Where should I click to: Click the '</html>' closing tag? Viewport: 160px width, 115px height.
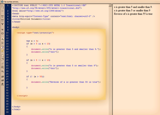pyautogui.click(x=16, y=109)
